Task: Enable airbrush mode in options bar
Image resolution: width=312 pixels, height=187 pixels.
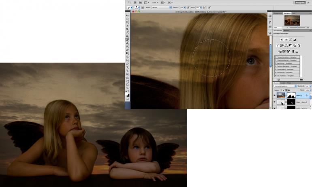Action: pos(204,8)
